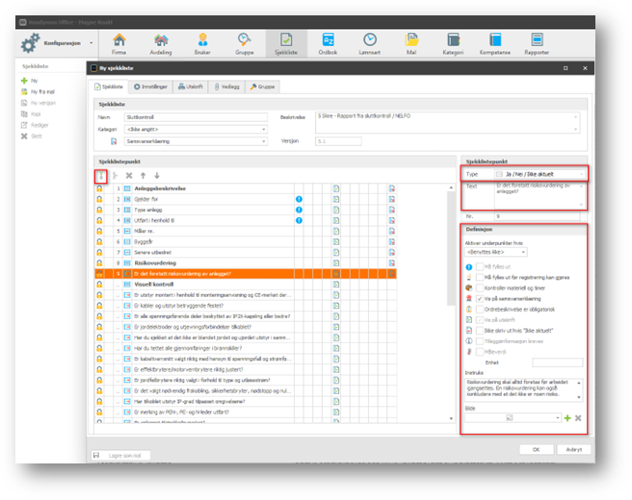Click info badge on Gjelder for row
This screenshot has height=500, width=632.
[299, 199]
